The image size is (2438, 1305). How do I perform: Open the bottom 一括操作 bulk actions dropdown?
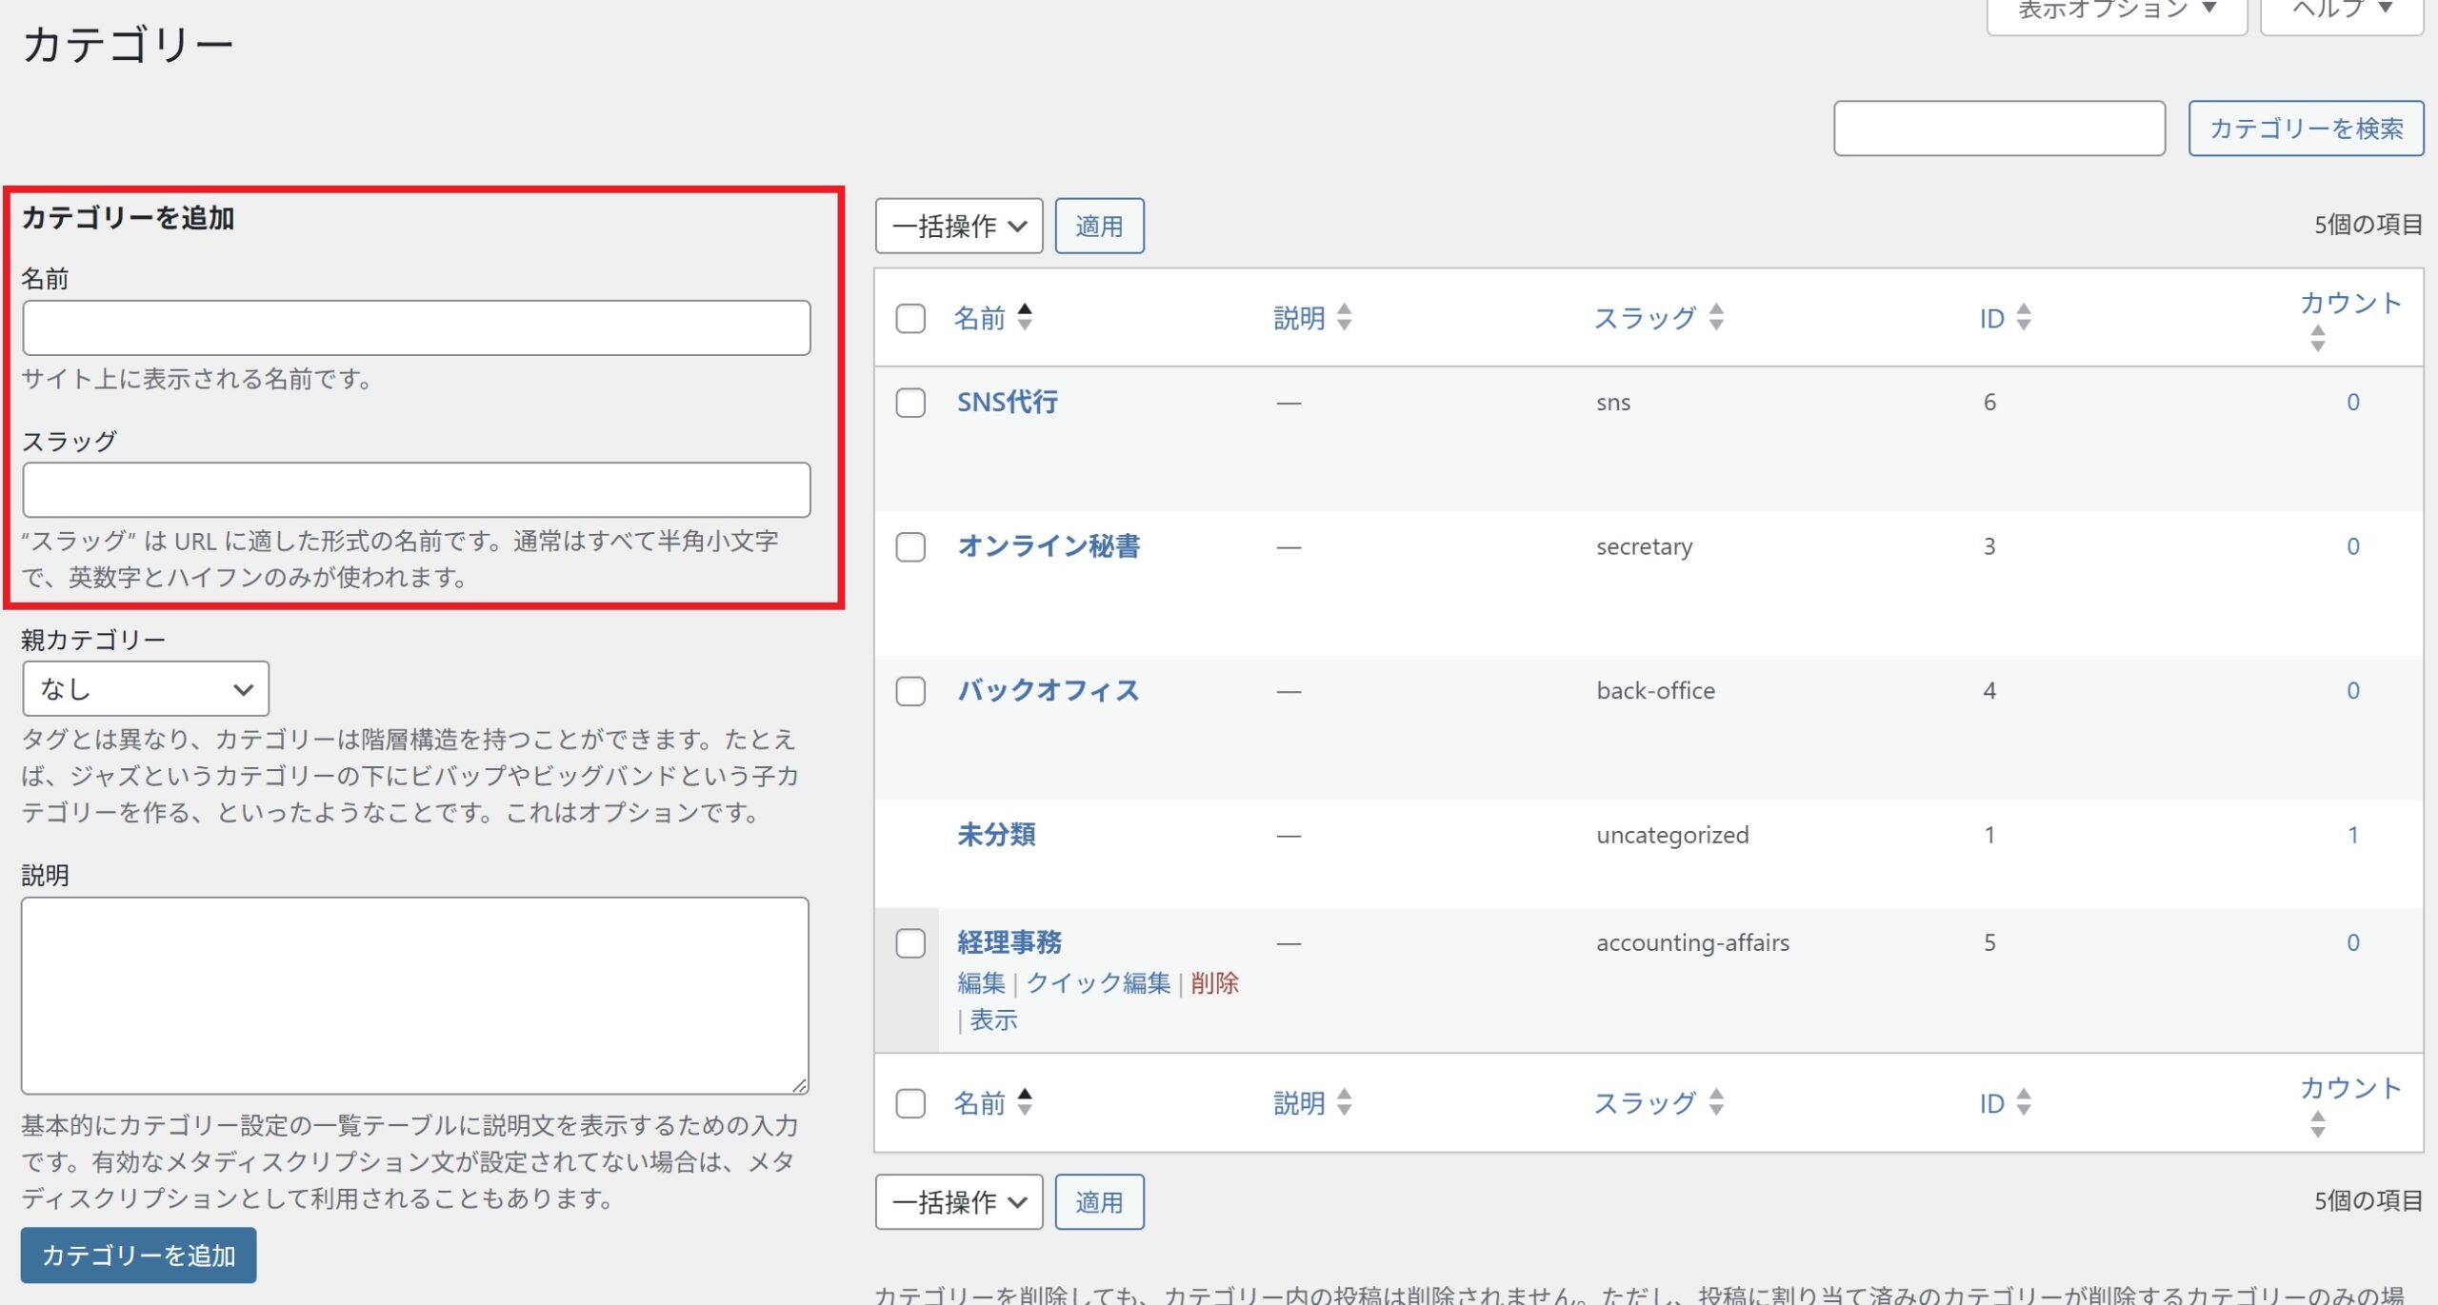[958, 1202]
